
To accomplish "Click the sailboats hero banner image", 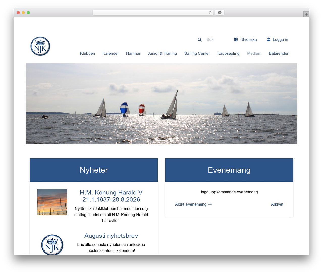I will click(x=161, y=104).
